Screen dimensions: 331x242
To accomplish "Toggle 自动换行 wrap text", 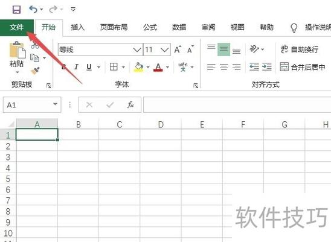I will [x=300, y=49].
